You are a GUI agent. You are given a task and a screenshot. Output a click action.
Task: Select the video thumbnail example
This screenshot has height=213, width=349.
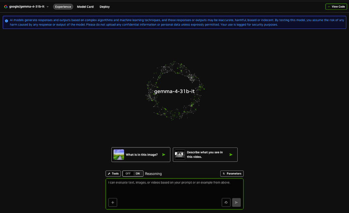pyautogui.click(x=180, y=155)
